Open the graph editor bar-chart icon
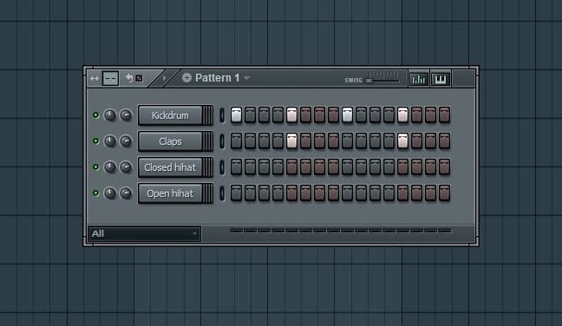 point(418,79)
